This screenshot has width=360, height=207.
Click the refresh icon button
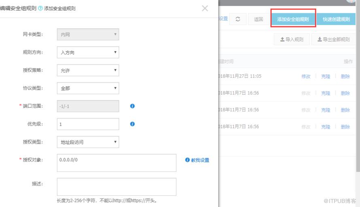[x=237, y=19]
